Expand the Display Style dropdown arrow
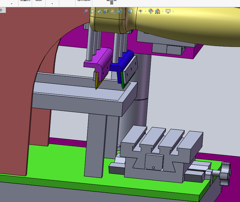The height and width of the screenshot is (202, 240). pos(135,11)
